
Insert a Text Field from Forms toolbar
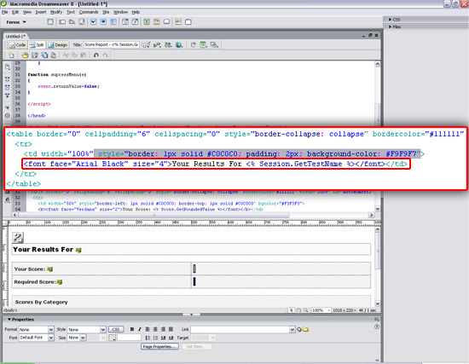[62, 22]
